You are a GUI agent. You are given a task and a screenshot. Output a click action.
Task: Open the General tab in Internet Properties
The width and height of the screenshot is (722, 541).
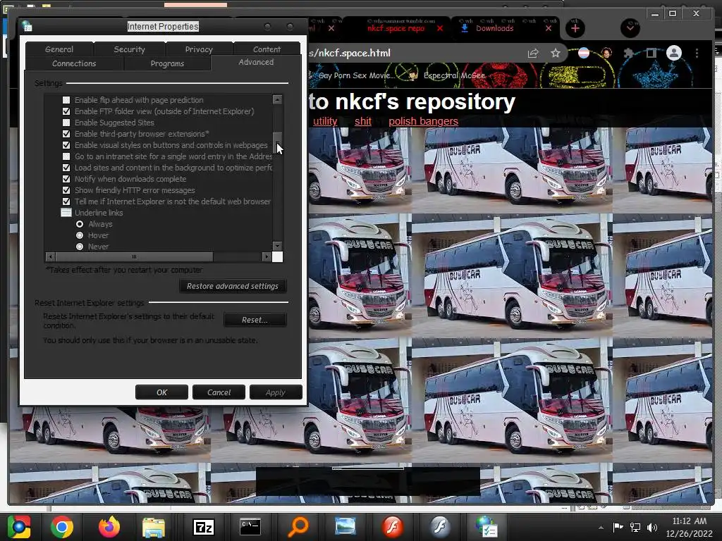pos(59,49)
